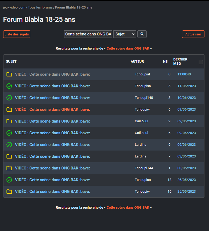Click the folder icon for Tchoupi144's topic
209x231 pixels.
click(9, 168)
